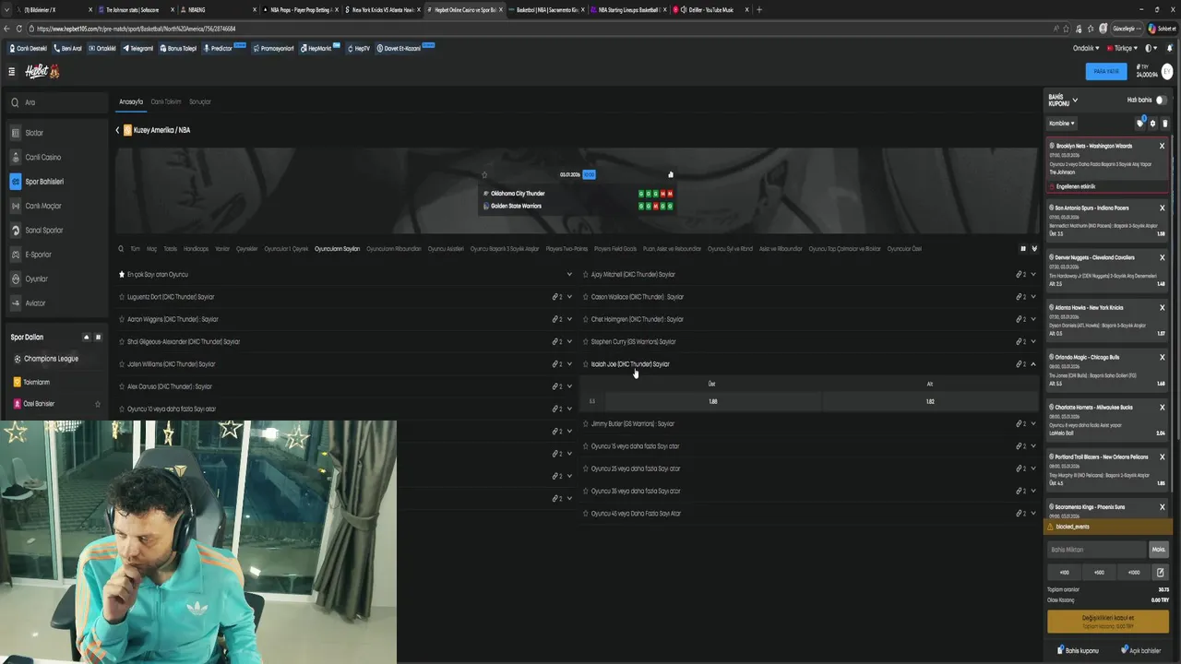Image resolution: width=1181 pixels, height=664 pixels.
Task: Expand the Alex Caruso Sayılar market
Action: point(569,386)
